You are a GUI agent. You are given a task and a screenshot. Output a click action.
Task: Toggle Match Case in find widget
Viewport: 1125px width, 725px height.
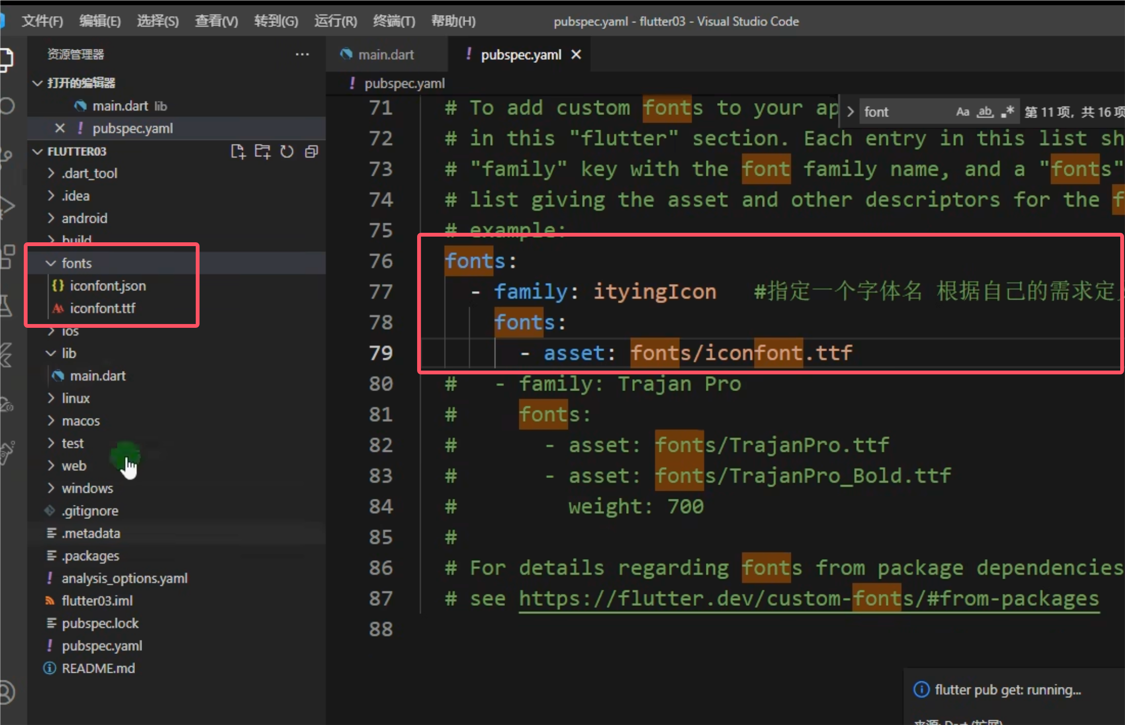point(963,112)
